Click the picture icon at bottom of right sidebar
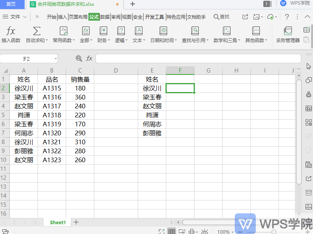 (309, 207)
